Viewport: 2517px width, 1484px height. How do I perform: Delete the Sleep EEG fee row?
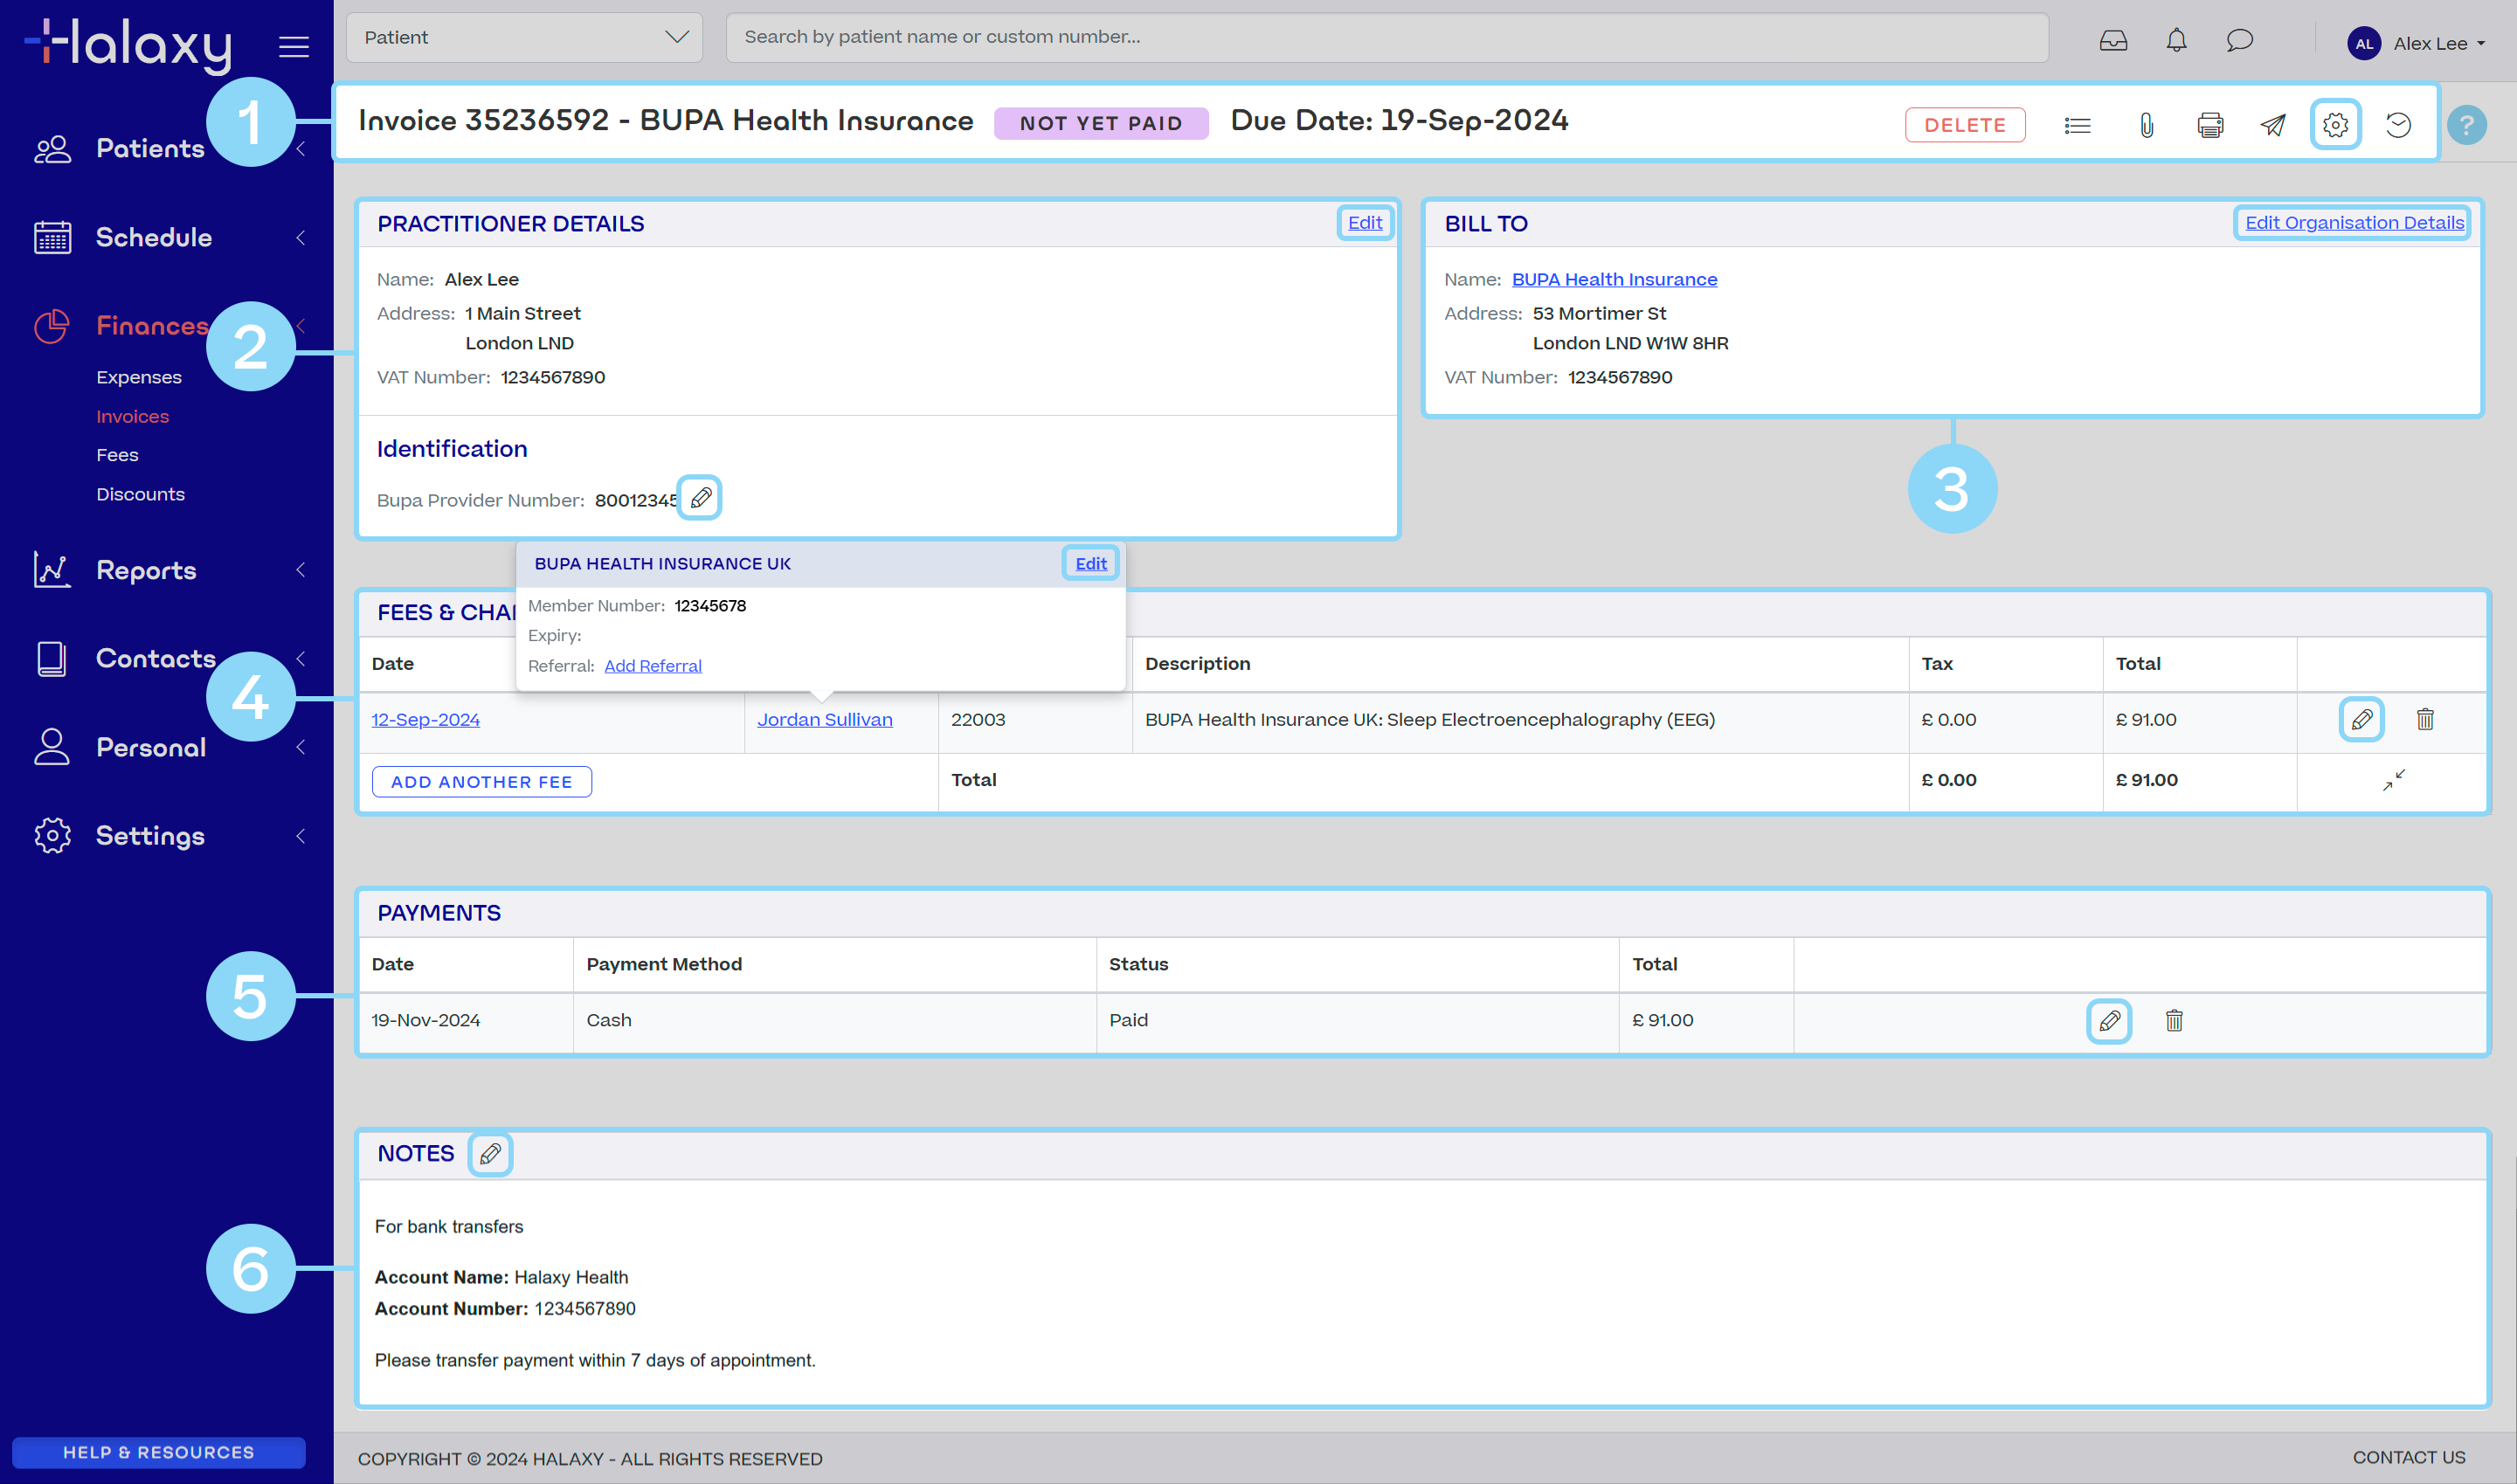tap(2425, 719)
